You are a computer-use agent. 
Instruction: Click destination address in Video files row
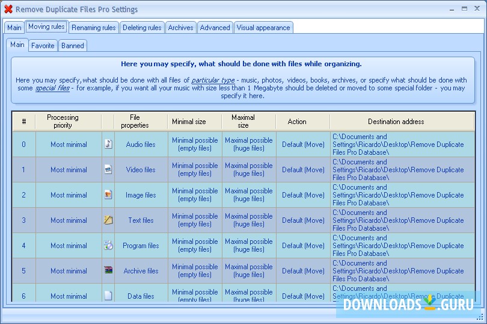click(x=402, y=170)
